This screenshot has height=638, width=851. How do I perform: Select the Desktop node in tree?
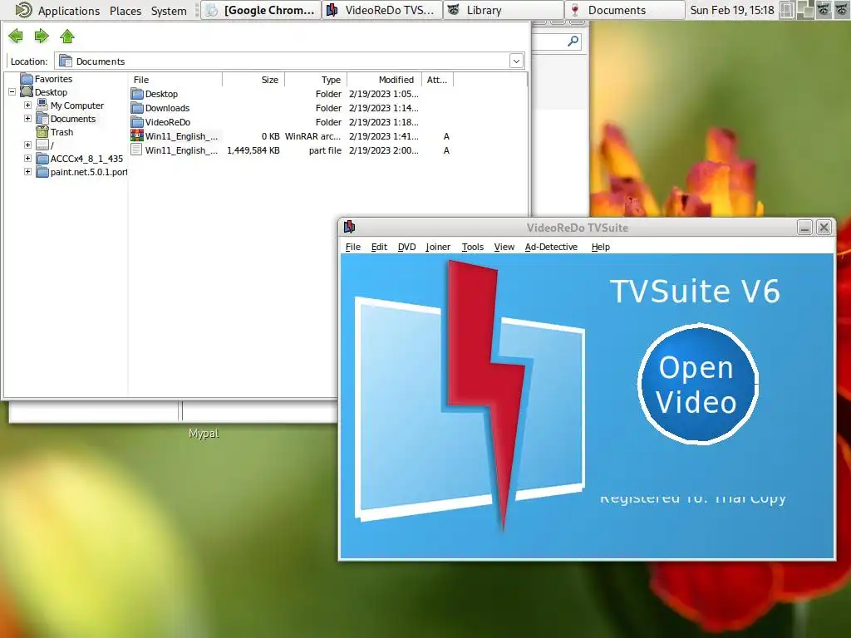click(x=51, y=92)
